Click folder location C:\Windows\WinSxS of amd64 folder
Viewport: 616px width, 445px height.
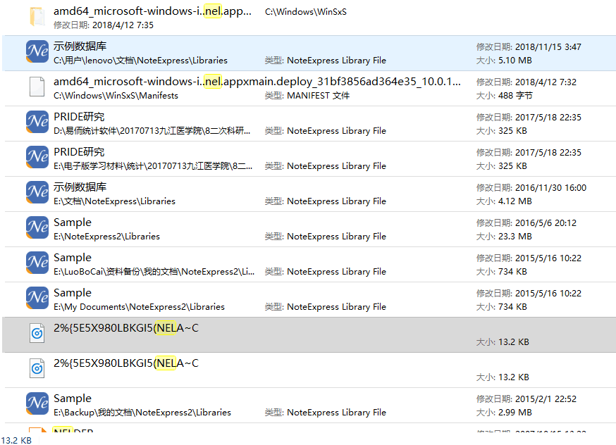(x=306, y=12)
